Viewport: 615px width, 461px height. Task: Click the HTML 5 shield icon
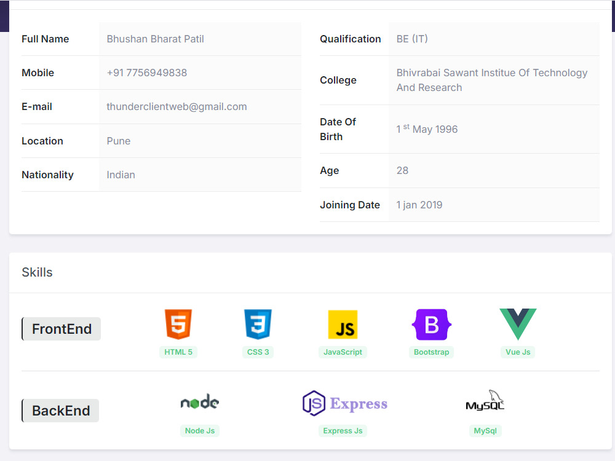point(178,324)
